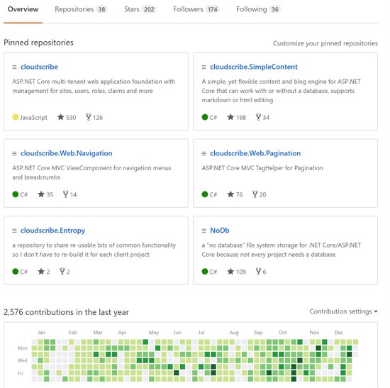Click the star icon showing 530 stars
The width and height of the screenshot is (390, 388).
point(61,117)
